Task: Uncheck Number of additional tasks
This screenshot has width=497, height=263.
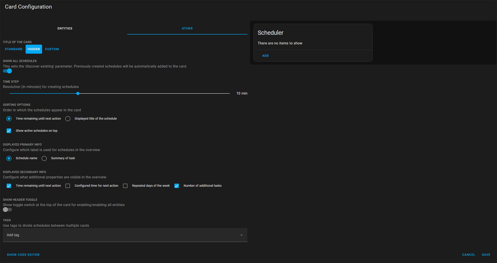Action: pyautogui.click(x=177, y=186)
